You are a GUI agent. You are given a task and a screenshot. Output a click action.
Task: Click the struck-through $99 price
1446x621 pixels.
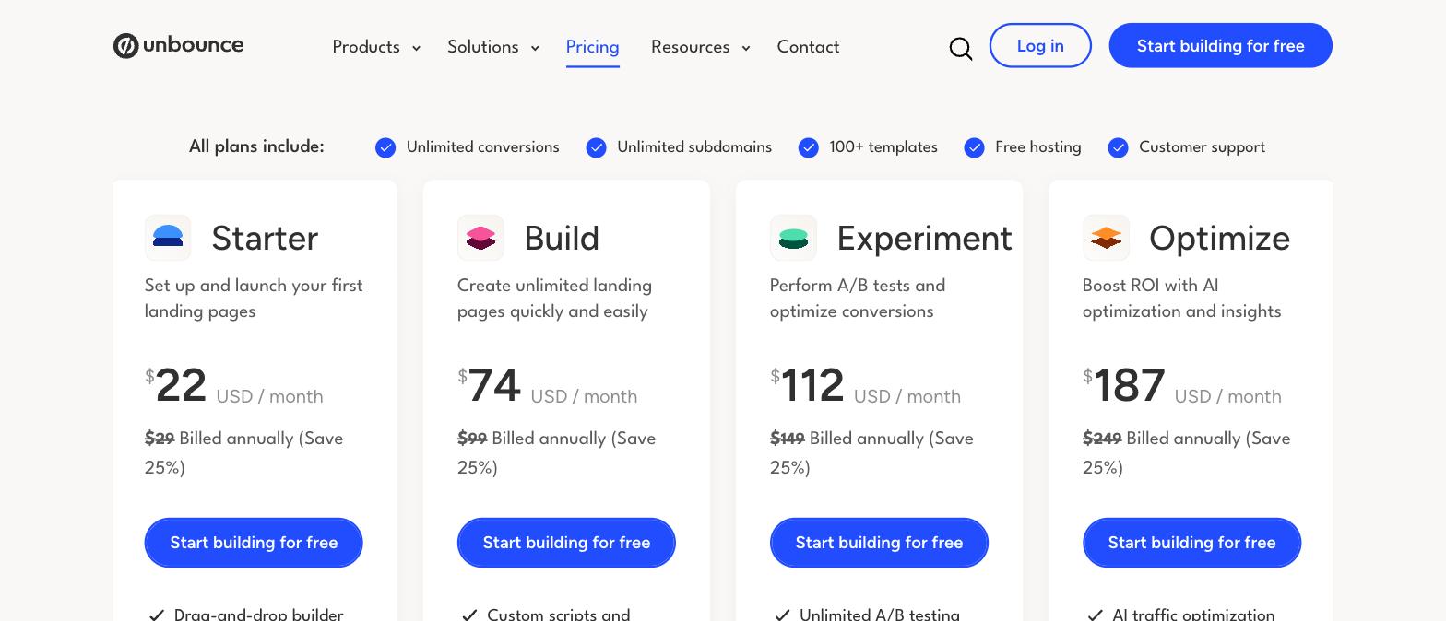pyautogui.click(x=472, y=439)
